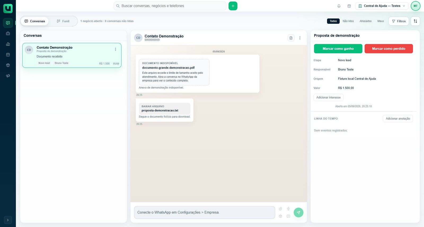Click the paperclip attach icon
Screen dimensions: 424x227
coord(280,209)
